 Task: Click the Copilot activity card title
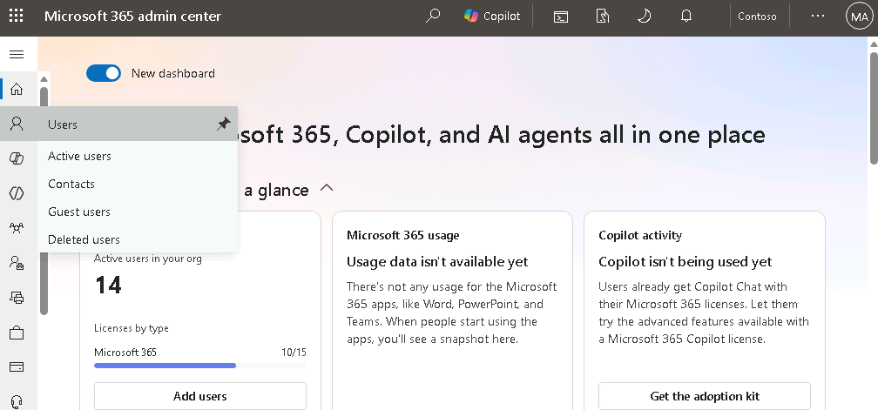pyautogui.click(x=640, y=236)
